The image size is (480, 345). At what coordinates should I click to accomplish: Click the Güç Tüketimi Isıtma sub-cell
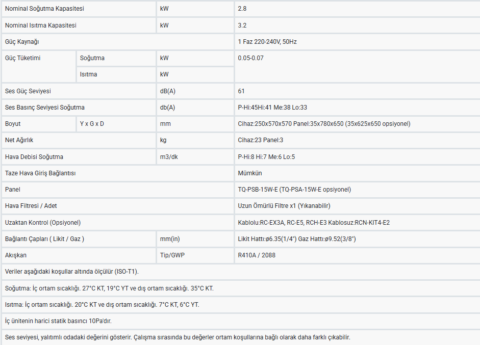click(x=116, y=74)
